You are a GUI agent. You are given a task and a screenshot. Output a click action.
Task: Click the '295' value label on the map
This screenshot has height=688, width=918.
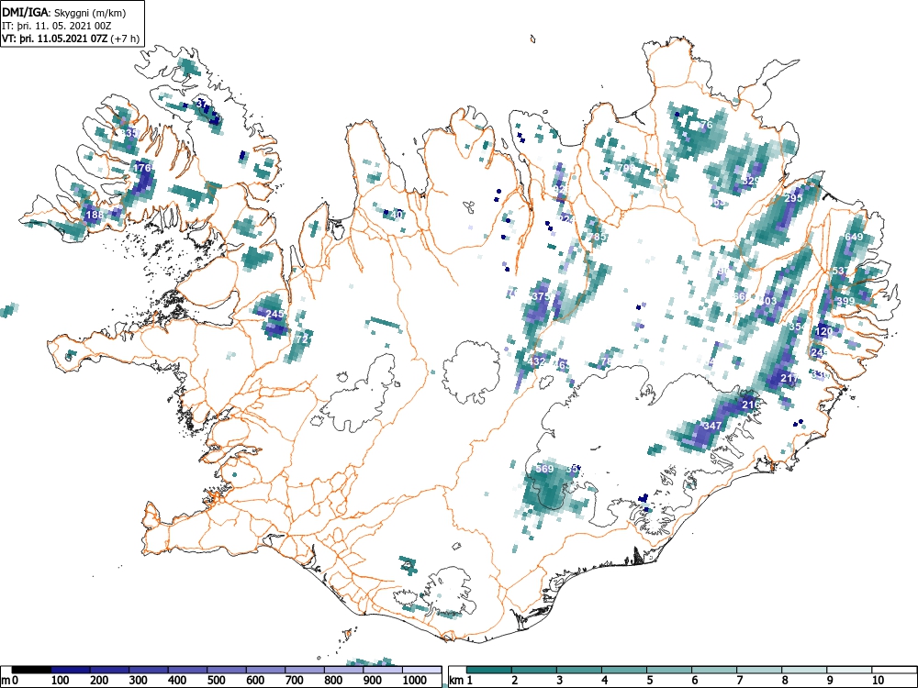(x=793, y=198)
